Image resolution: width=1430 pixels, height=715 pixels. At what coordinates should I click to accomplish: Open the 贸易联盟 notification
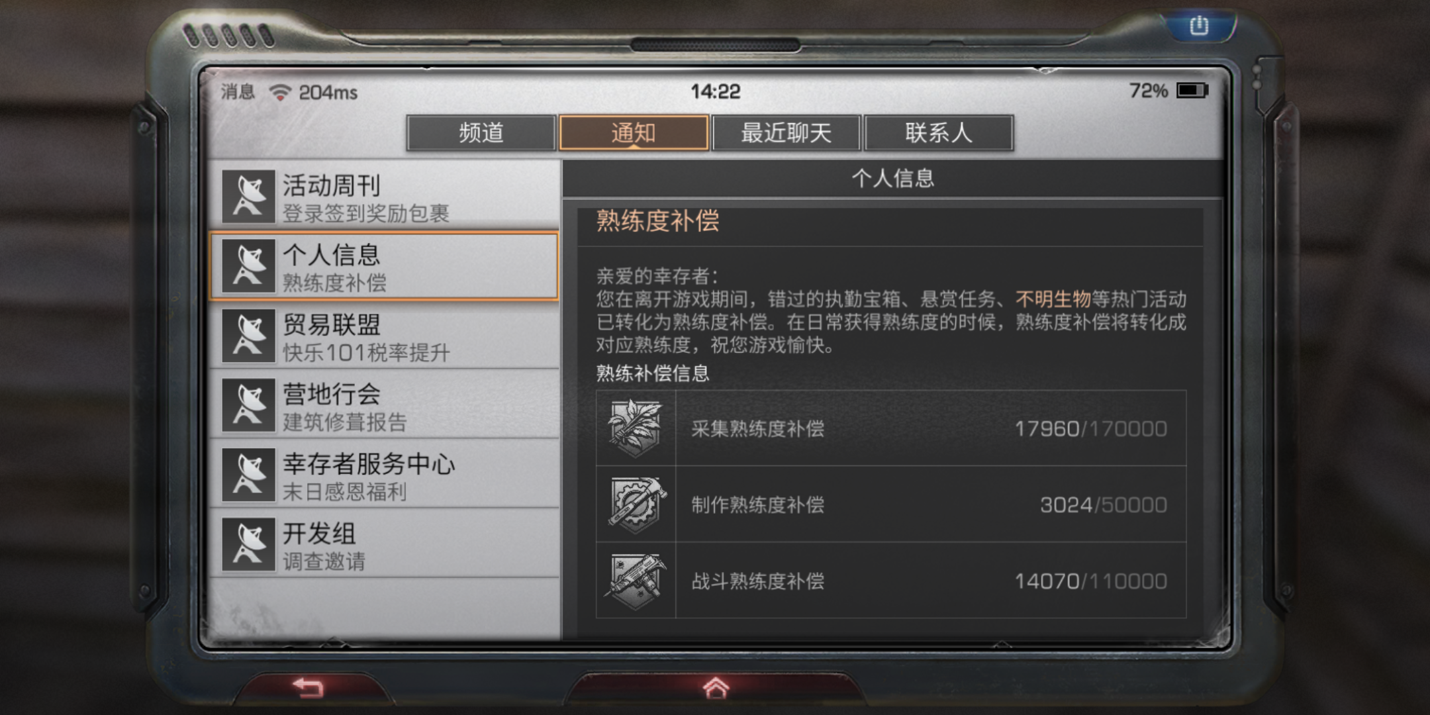384,336
